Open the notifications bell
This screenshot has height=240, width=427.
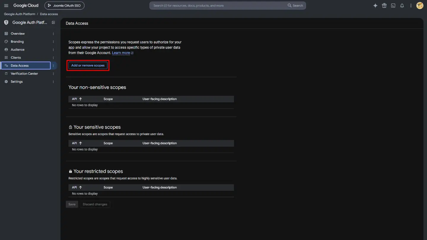tap(402, 6)
